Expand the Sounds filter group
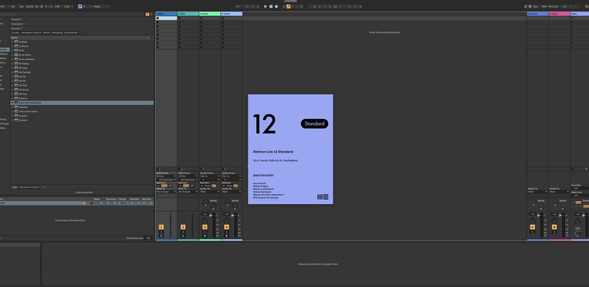589x287 pixels. (17, 19)
